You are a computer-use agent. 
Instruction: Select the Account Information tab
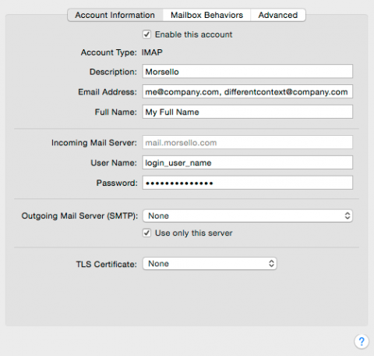(x=115, y=15)
